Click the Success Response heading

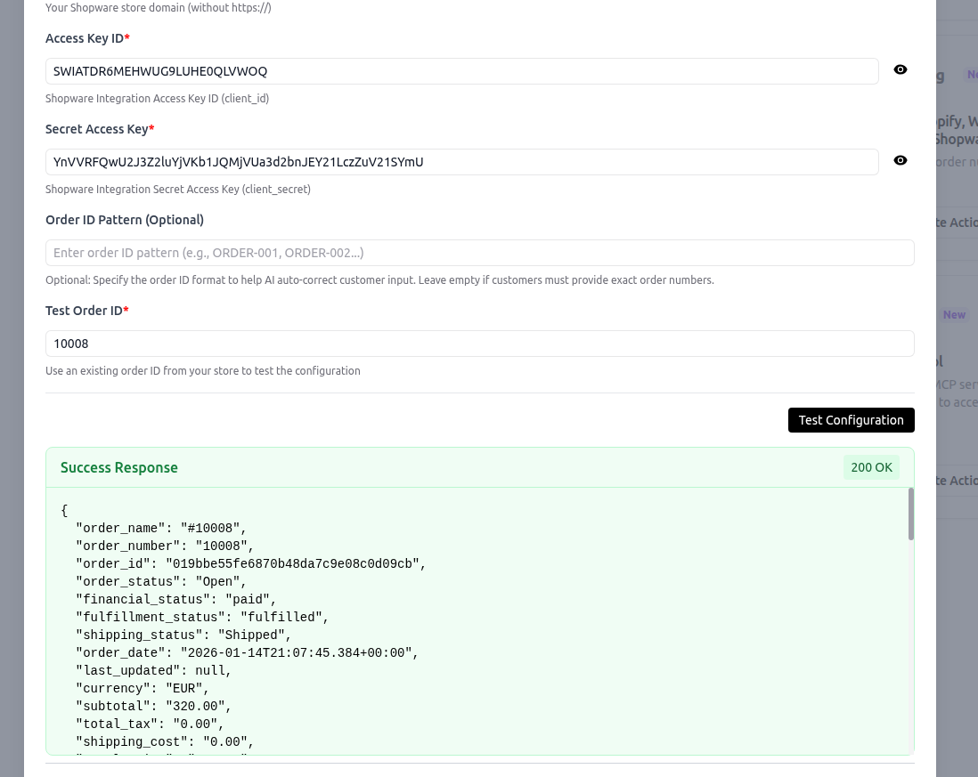119,468
